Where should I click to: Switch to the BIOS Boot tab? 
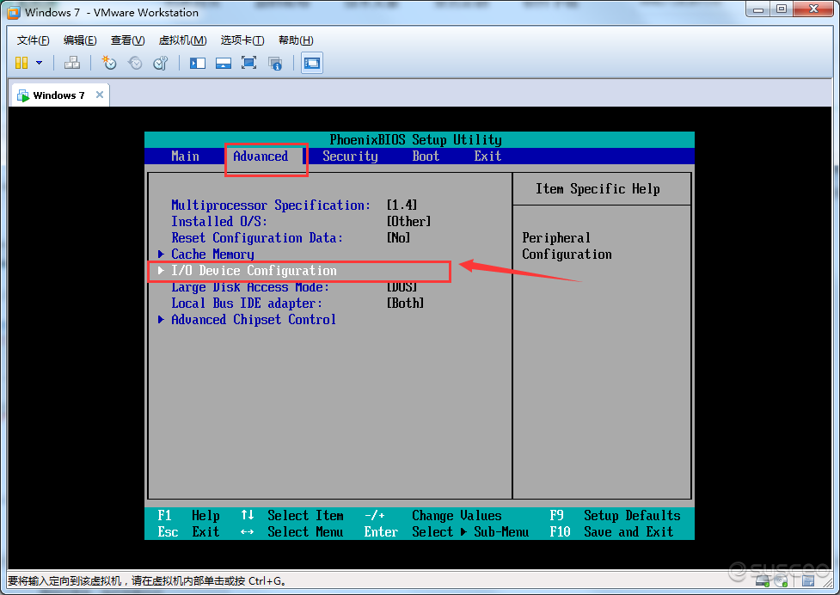(x=426, y=156)
